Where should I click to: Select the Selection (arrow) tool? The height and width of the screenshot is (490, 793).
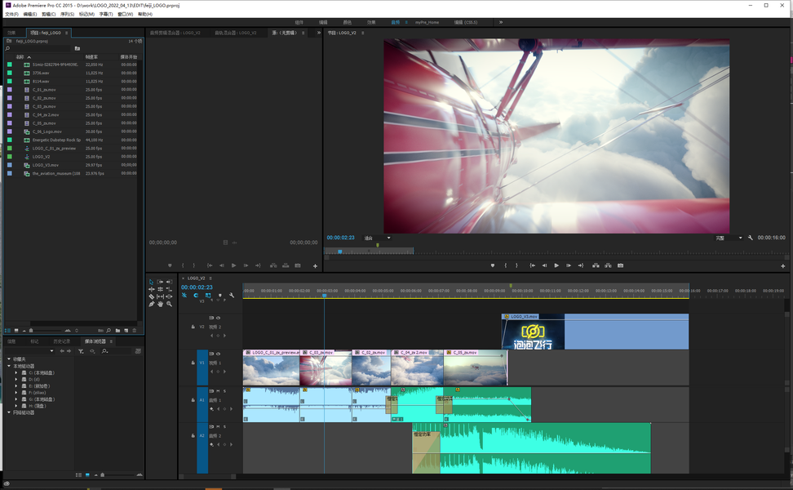(151, 282)
